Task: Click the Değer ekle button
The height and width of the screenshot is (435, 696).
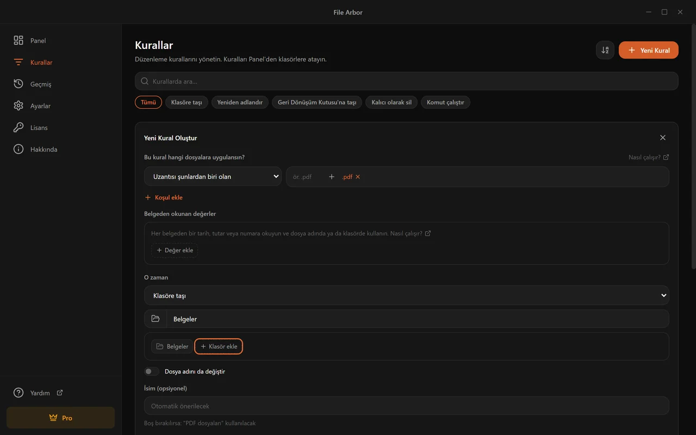Action: 175,250
